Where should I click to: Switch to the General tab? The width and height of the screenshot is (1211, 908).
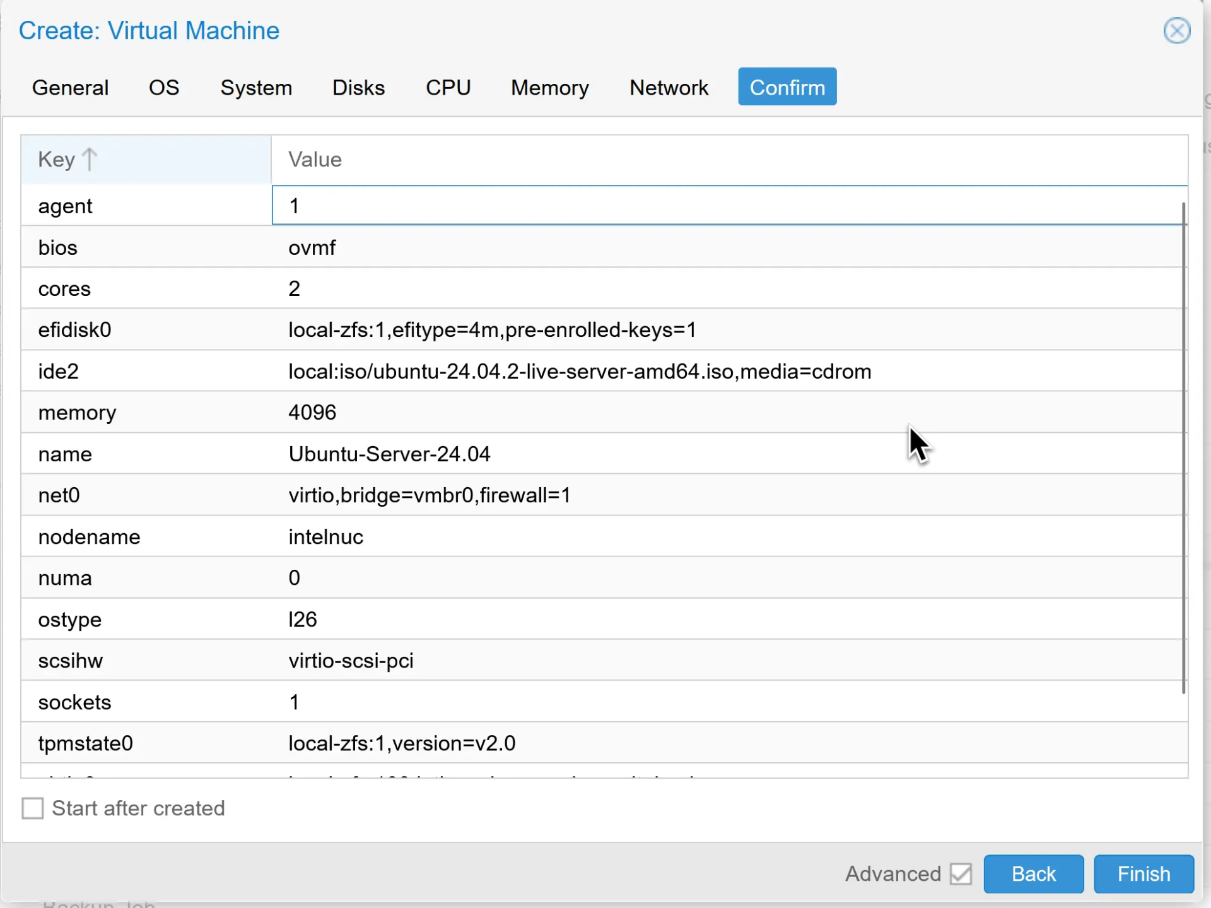point(70,88)
